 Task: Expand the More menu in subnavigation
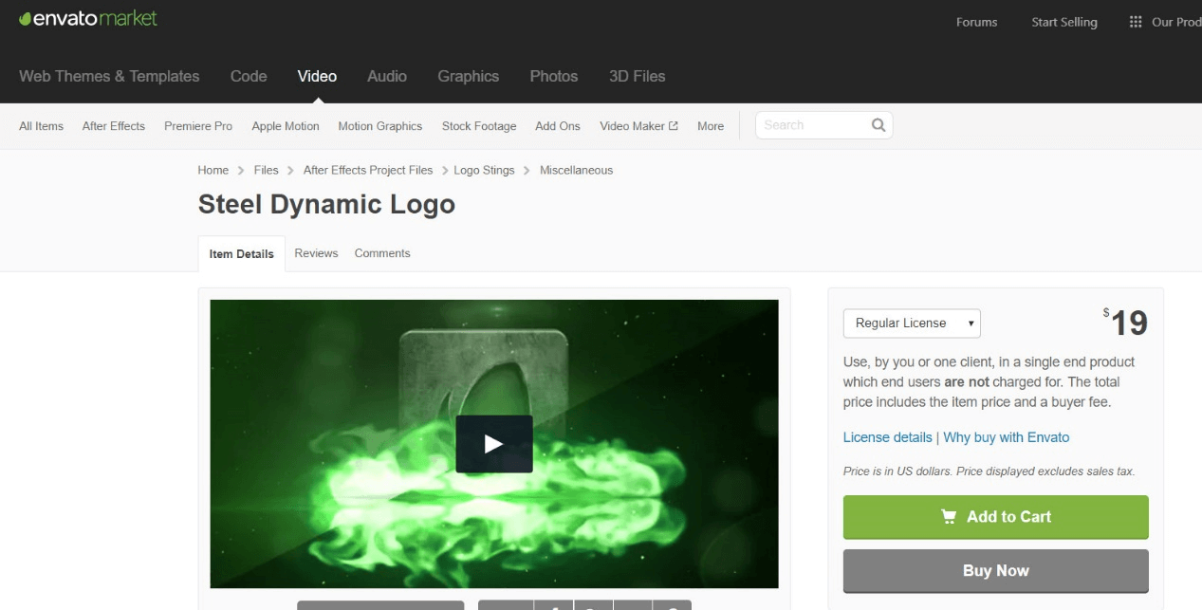(x=710, y=126)
